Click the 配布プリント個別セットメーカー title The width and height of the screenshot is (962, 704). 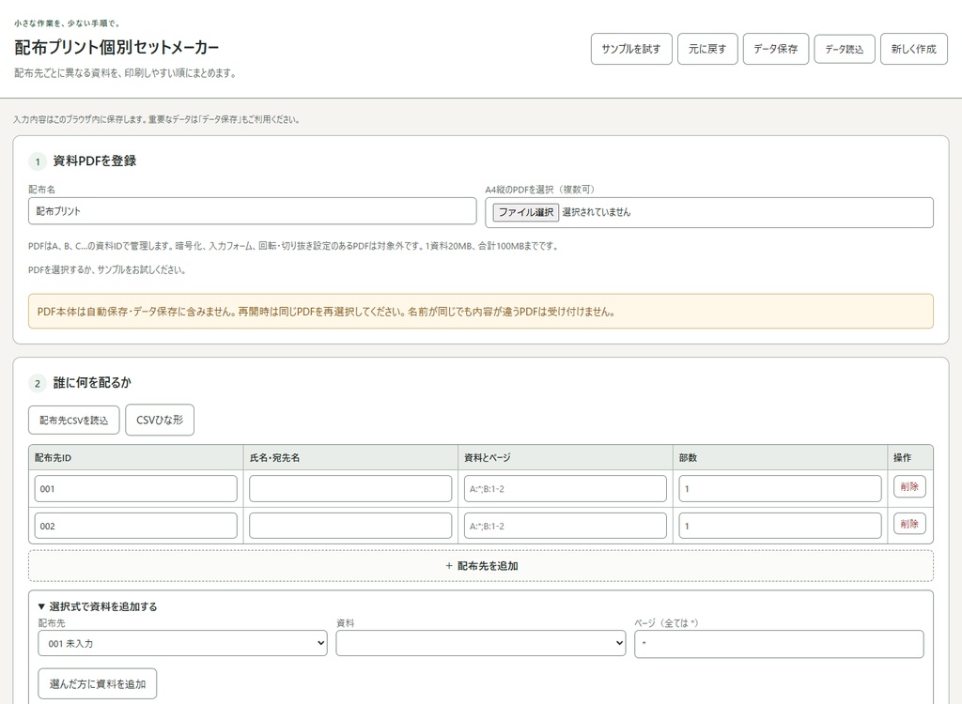point(116,47)
